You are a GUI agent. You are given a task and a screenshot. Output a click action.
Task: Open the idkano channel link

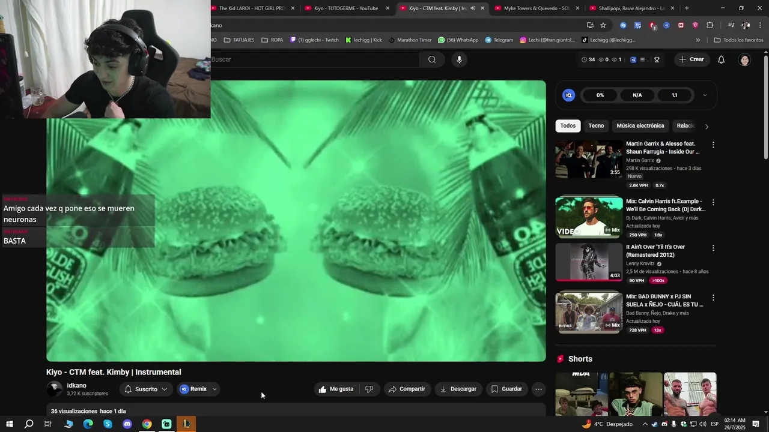pos(76,386)
